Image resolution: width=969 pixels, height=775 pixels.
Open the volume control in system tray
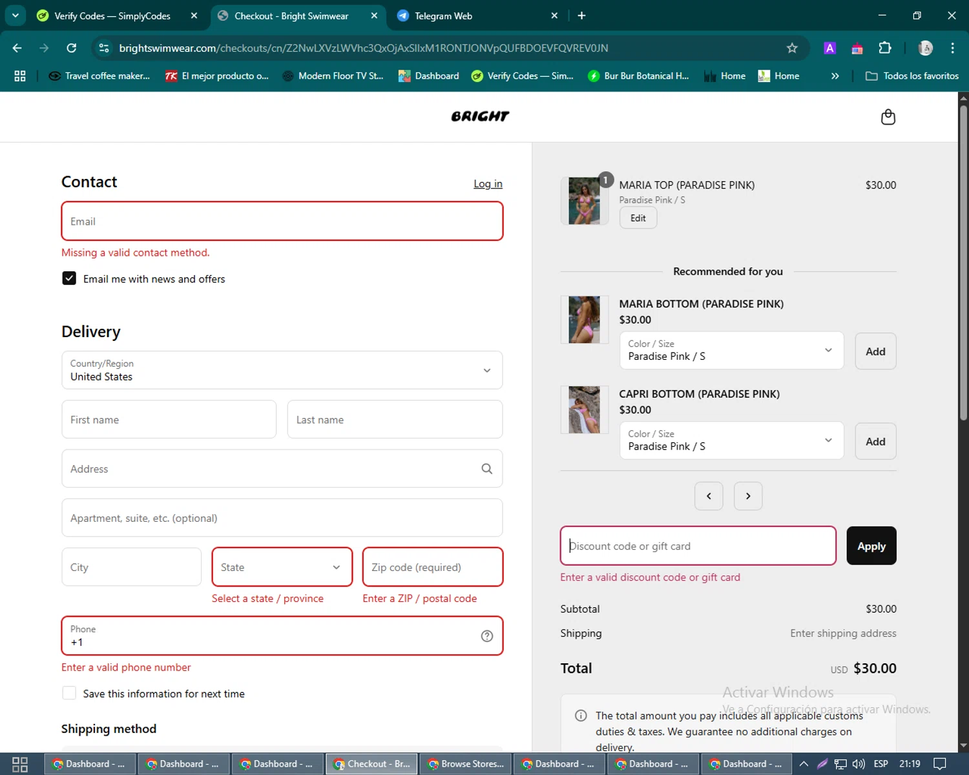coord(859,764)
